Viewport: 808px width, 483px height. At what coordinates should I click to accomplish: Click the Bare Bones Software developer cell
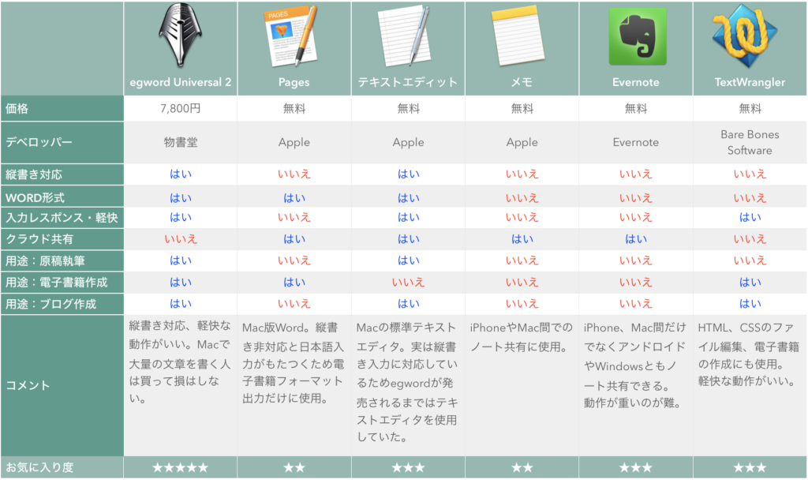(x=750, y=142)
